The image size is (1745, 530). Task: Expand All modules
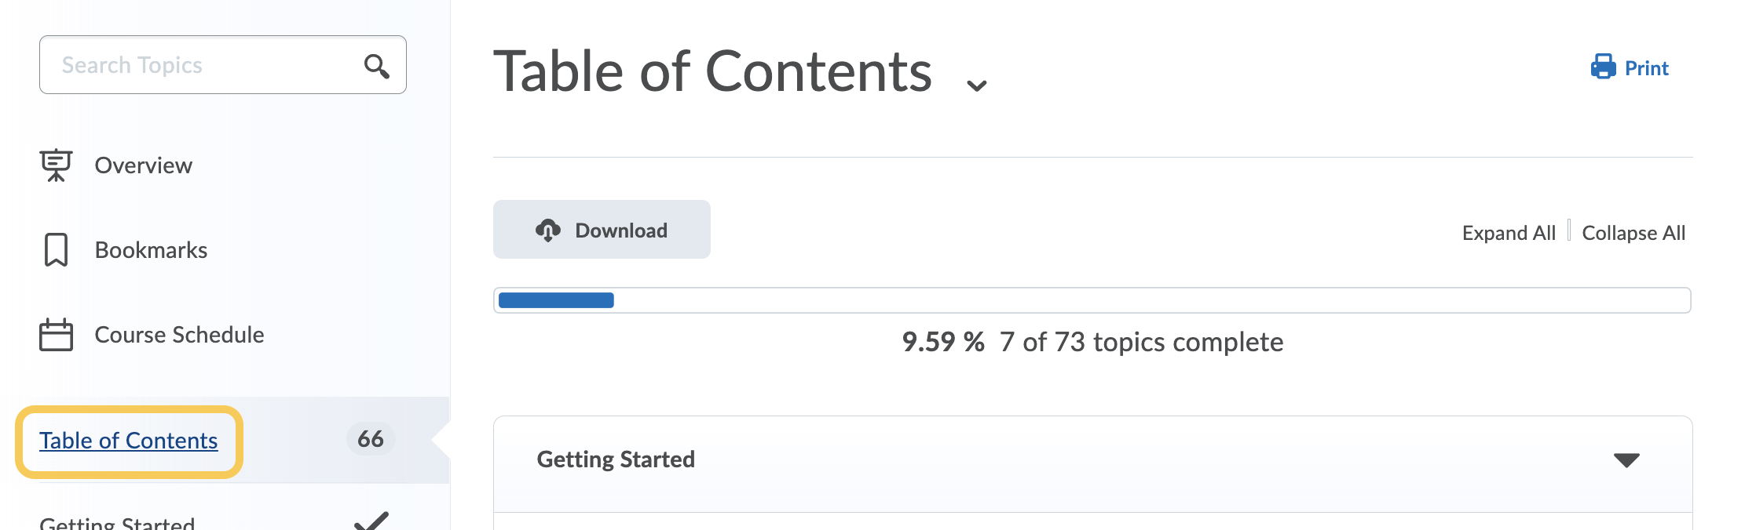1508,233
